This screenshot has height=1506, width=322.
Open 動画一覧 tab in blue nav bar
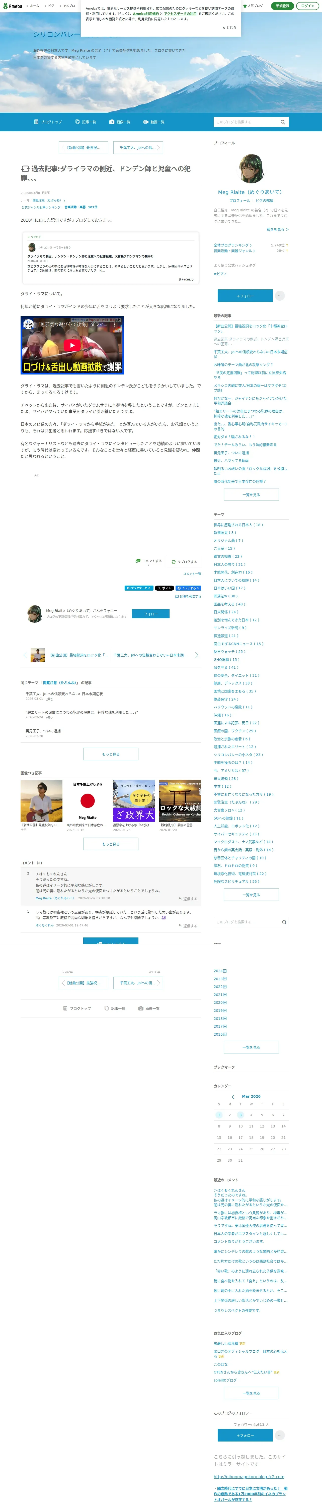point(154,122)
